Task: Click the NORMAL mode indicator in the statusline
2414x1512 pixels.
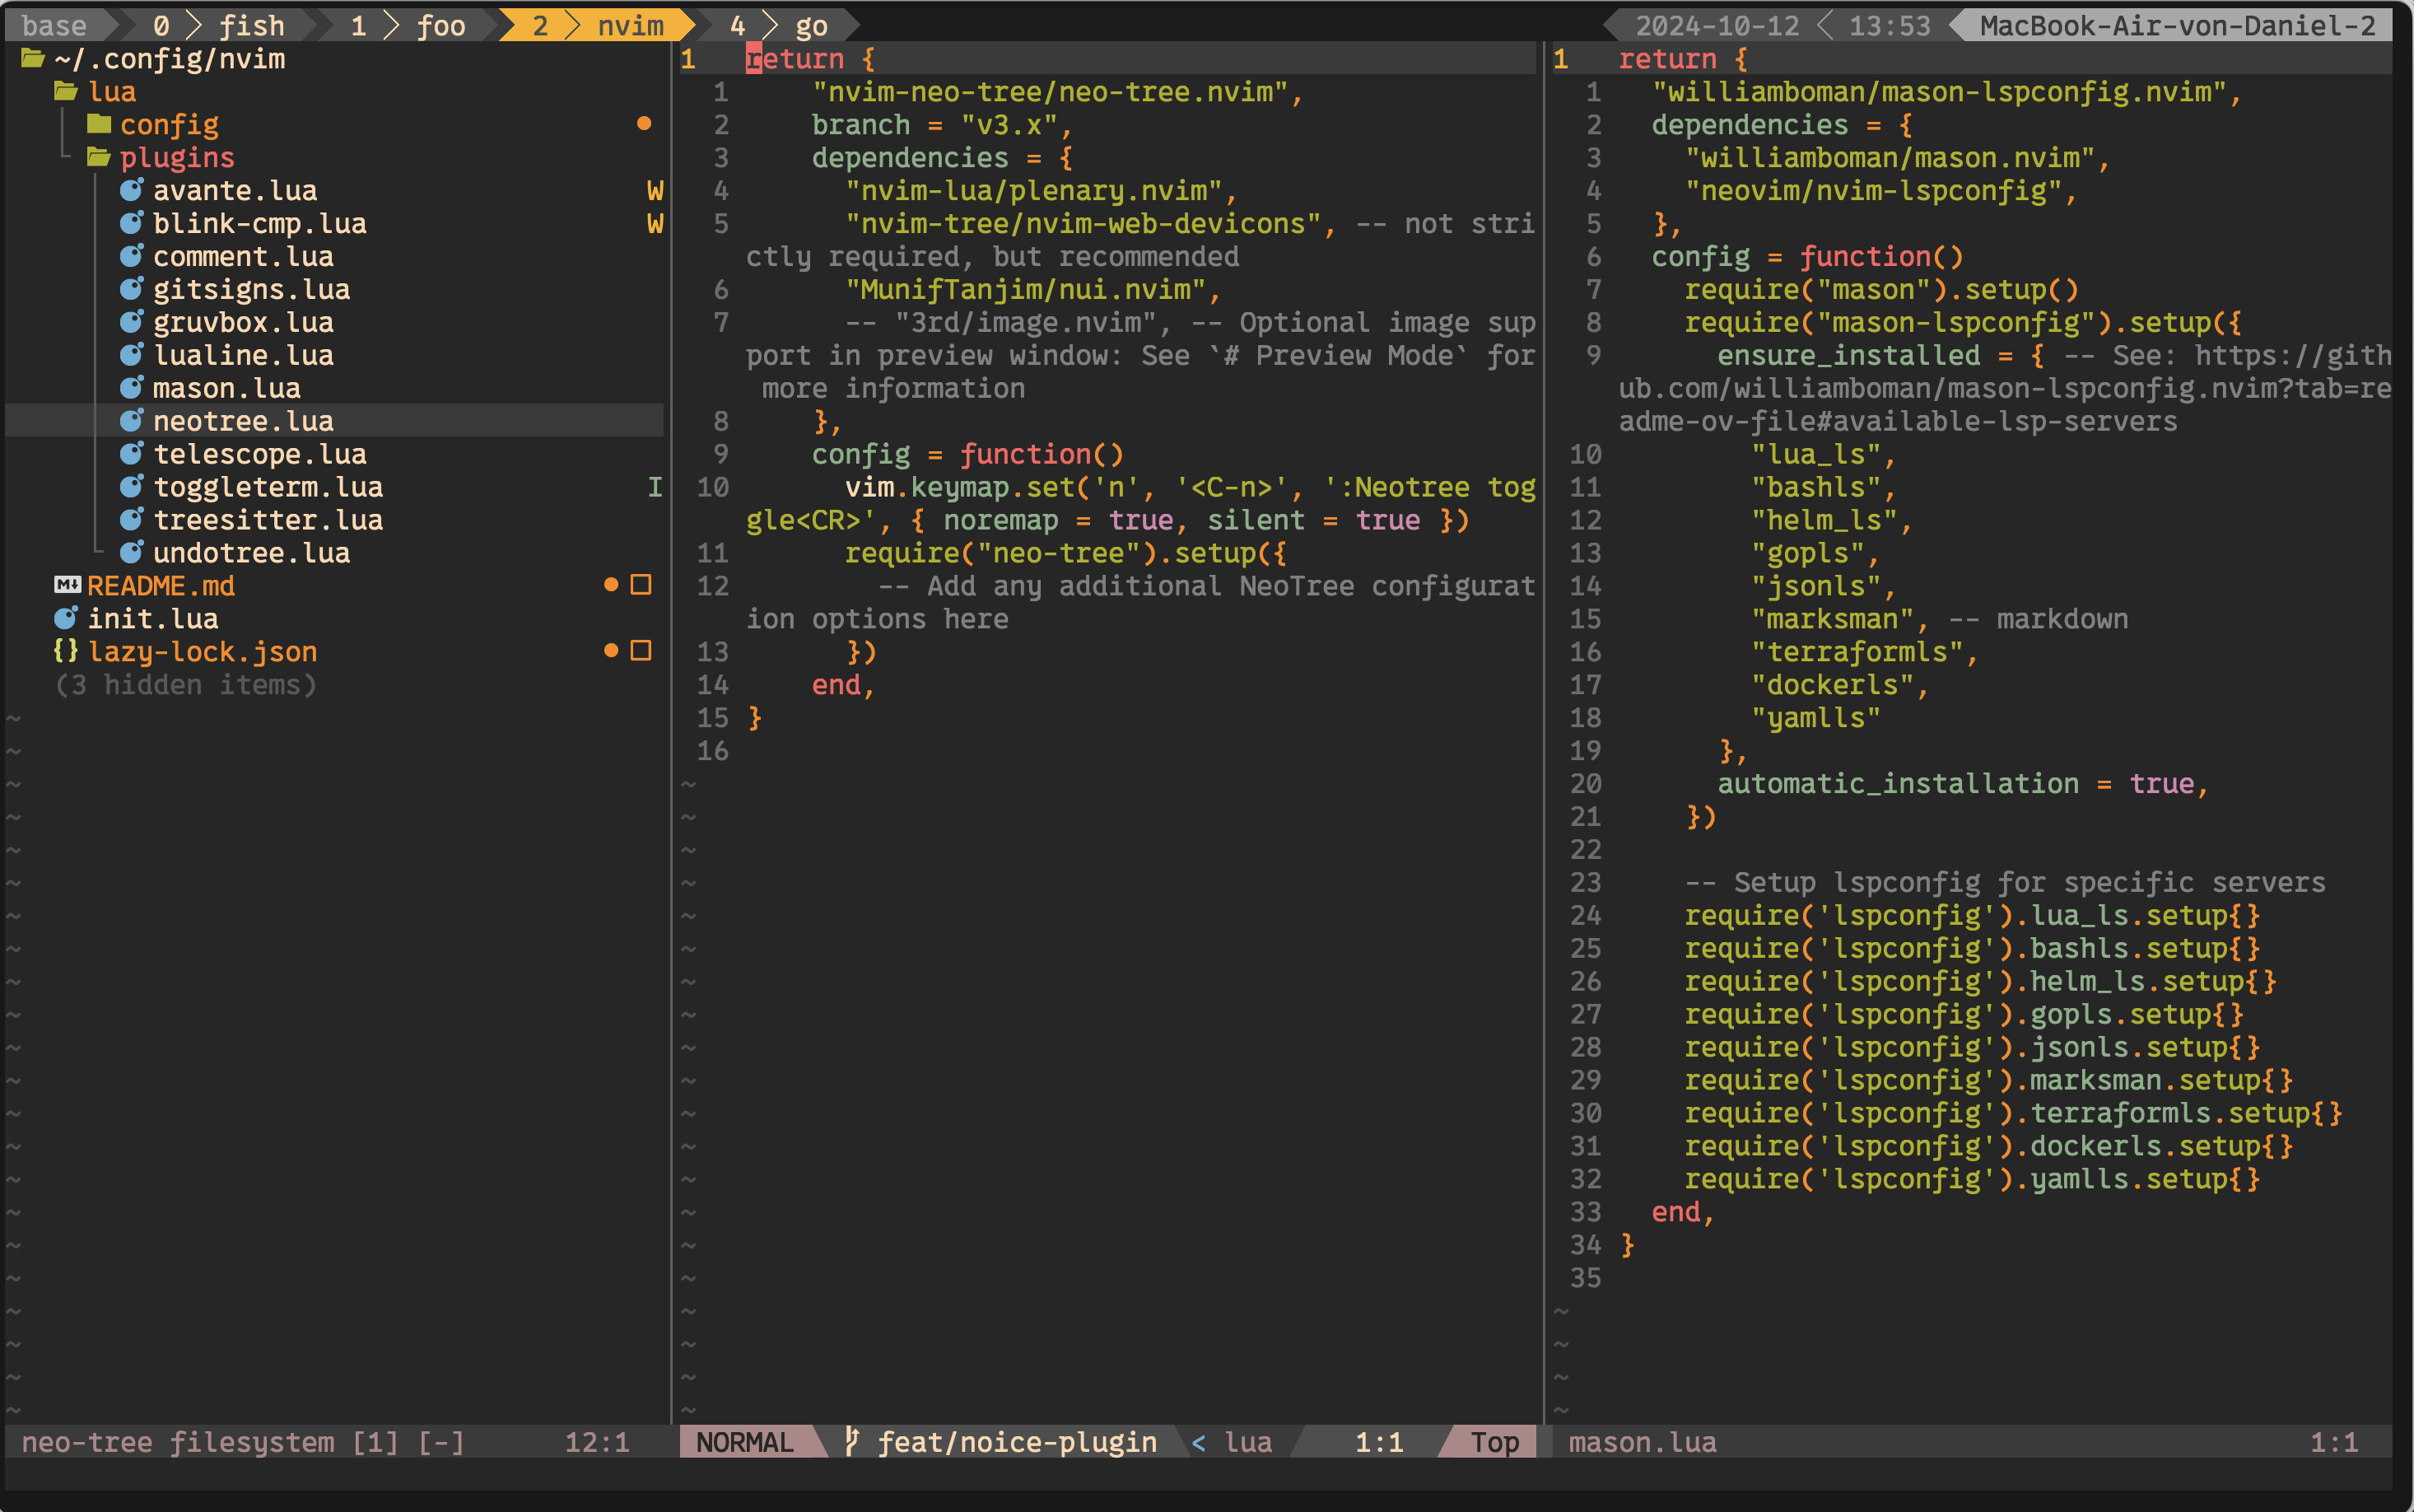Action: click(744, 1441)
